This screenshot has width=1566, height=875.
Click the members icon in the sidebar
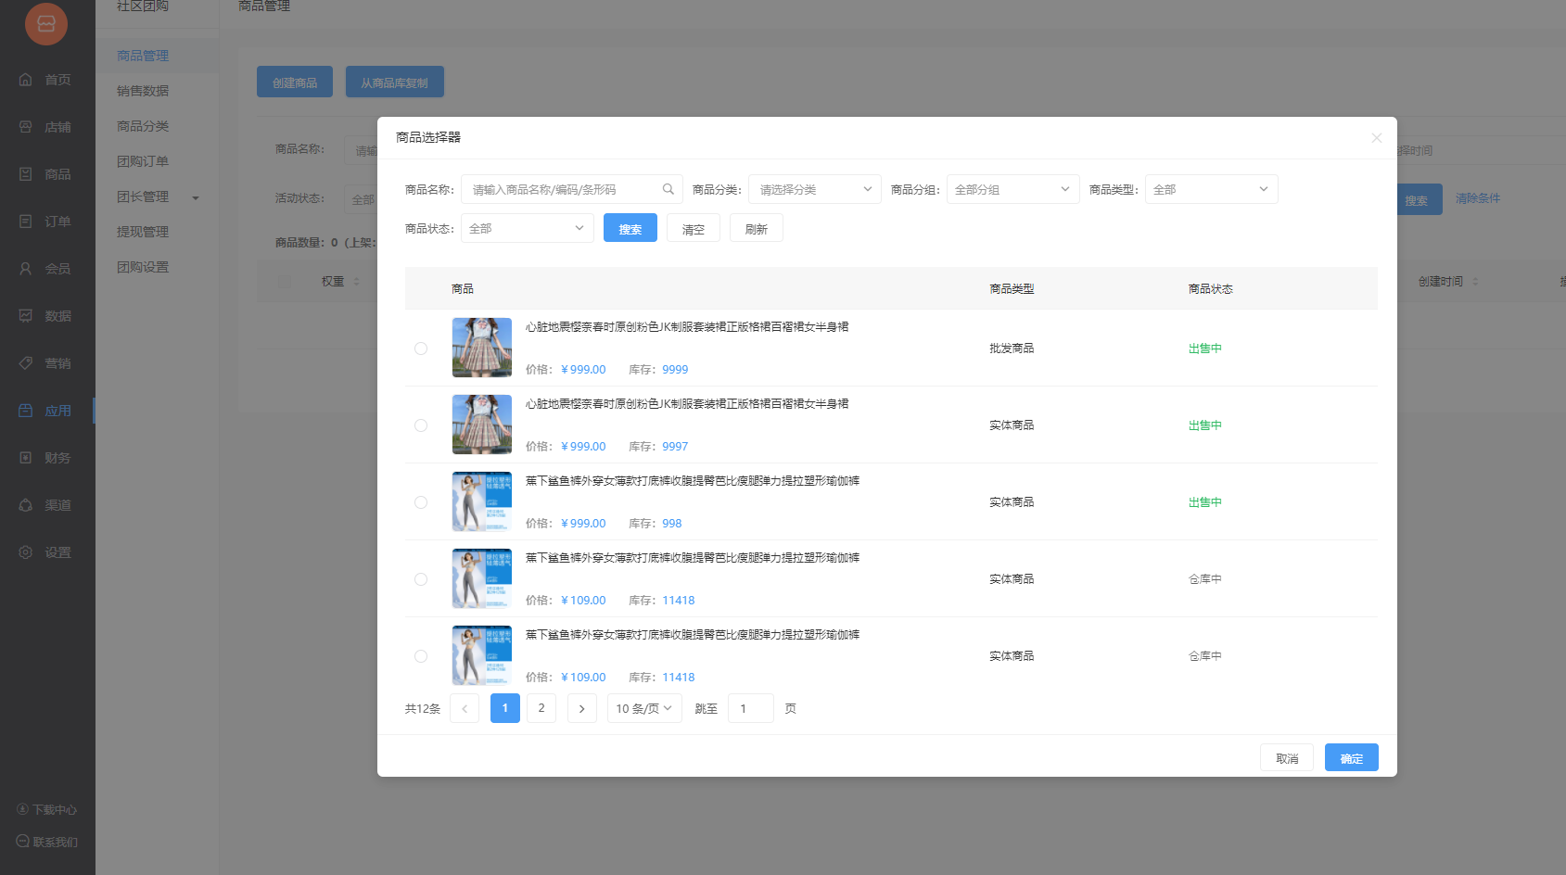coord(26,269)
